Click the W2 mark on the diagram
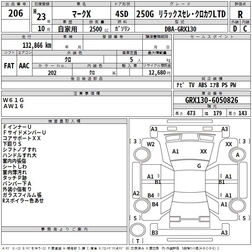The height and width of the screenshot is (252, 252). (151, 144)
